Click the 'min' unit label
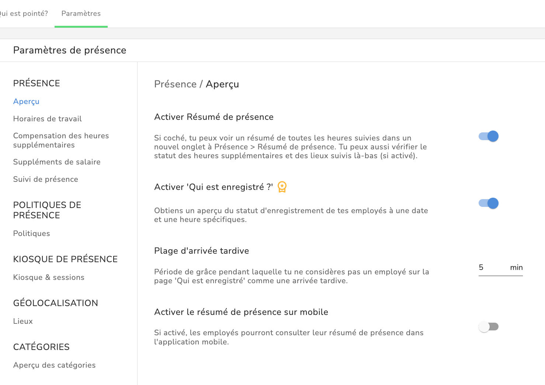This screenshot has width=545, height=385. 516,268
